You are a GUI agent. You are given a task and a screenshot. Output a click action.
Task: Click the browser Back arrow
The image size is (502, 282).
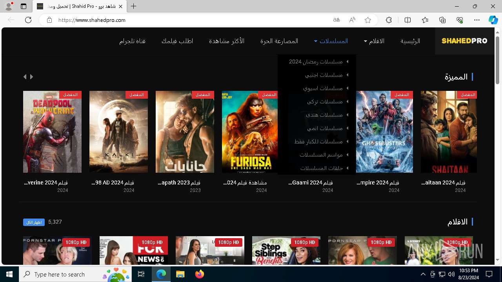11,20
